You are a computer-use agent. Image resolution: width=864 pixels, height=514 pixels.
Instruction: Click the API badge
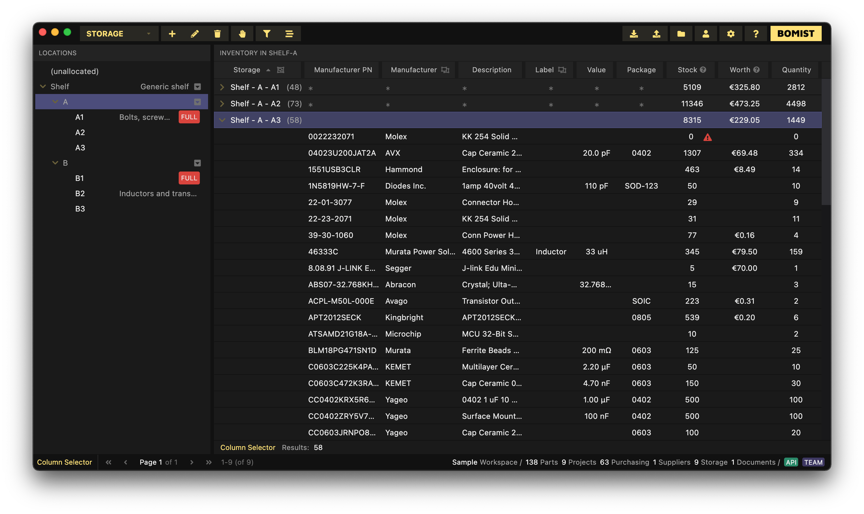click(791, 462)
